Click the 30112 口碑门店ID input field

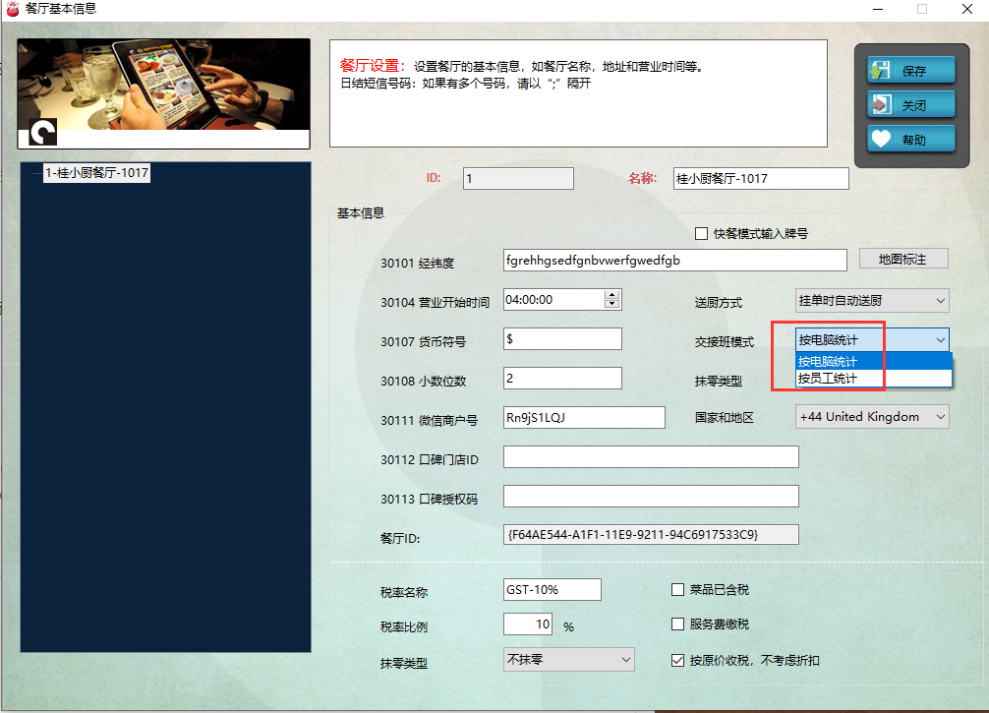click(651, 457)
